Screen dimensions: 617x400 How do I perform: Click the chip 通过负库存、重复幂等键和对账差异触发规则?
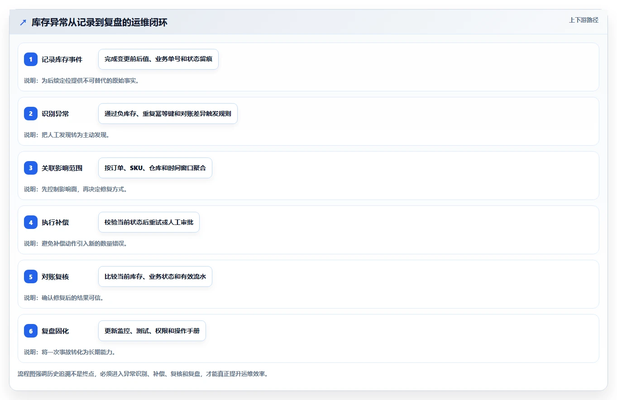168,114
